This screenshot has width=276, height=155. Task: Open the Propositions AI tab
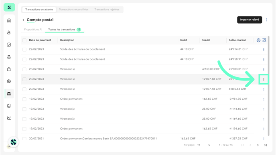(x=33, y=30)
